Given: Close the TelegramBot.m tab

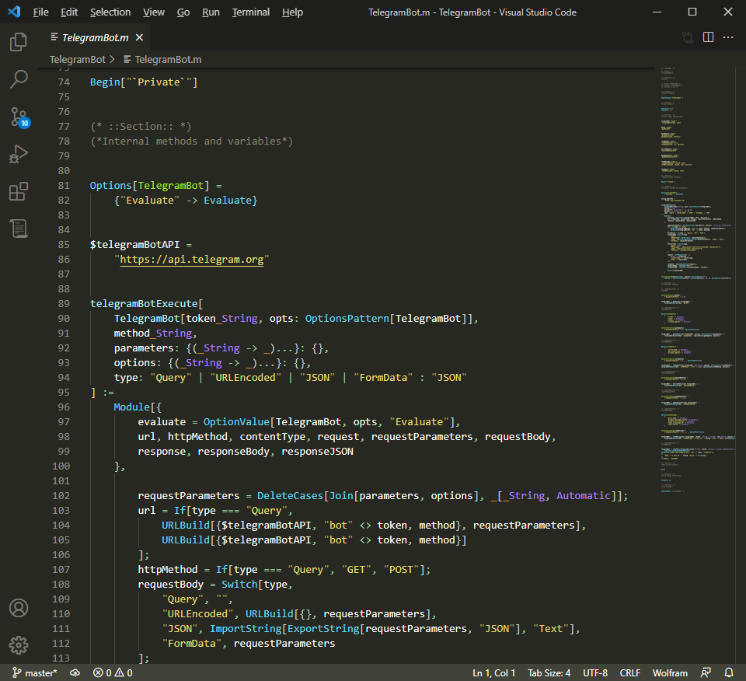Looking at the screenshot, I should coord(139,37).
